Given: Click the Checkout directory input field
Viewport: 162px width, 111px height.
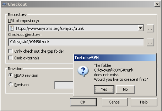Looking at the screenshot, I should pos(76,42).
